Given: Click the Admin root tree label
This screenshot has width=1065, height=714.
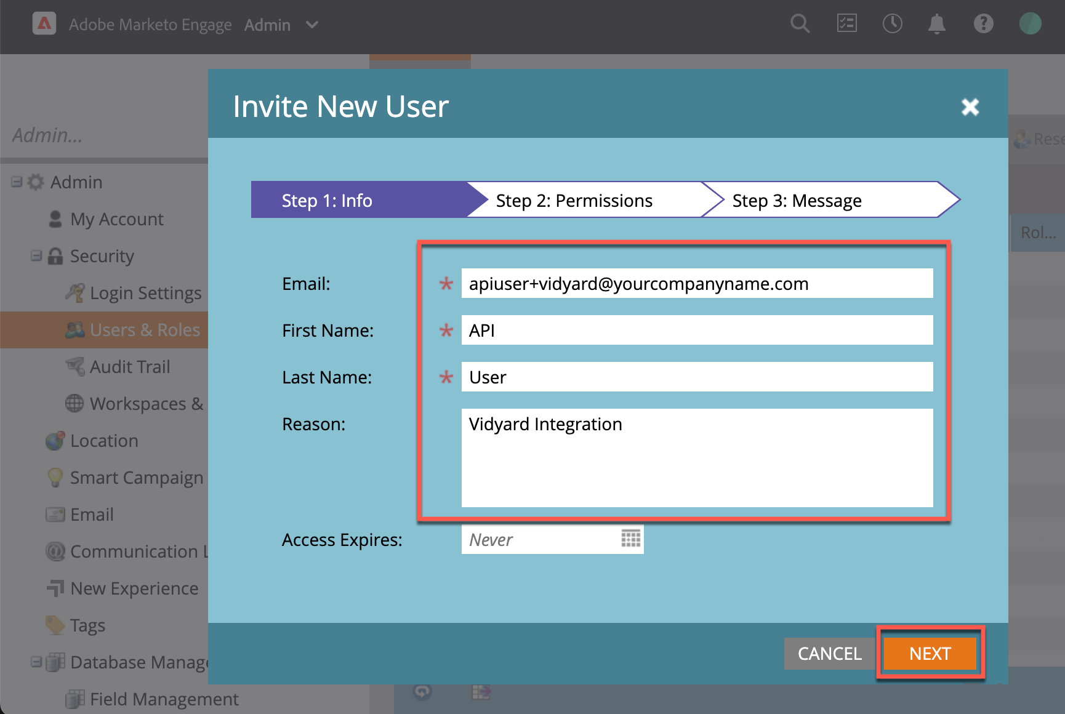Looking at the screenshot, I should [76, 182].
